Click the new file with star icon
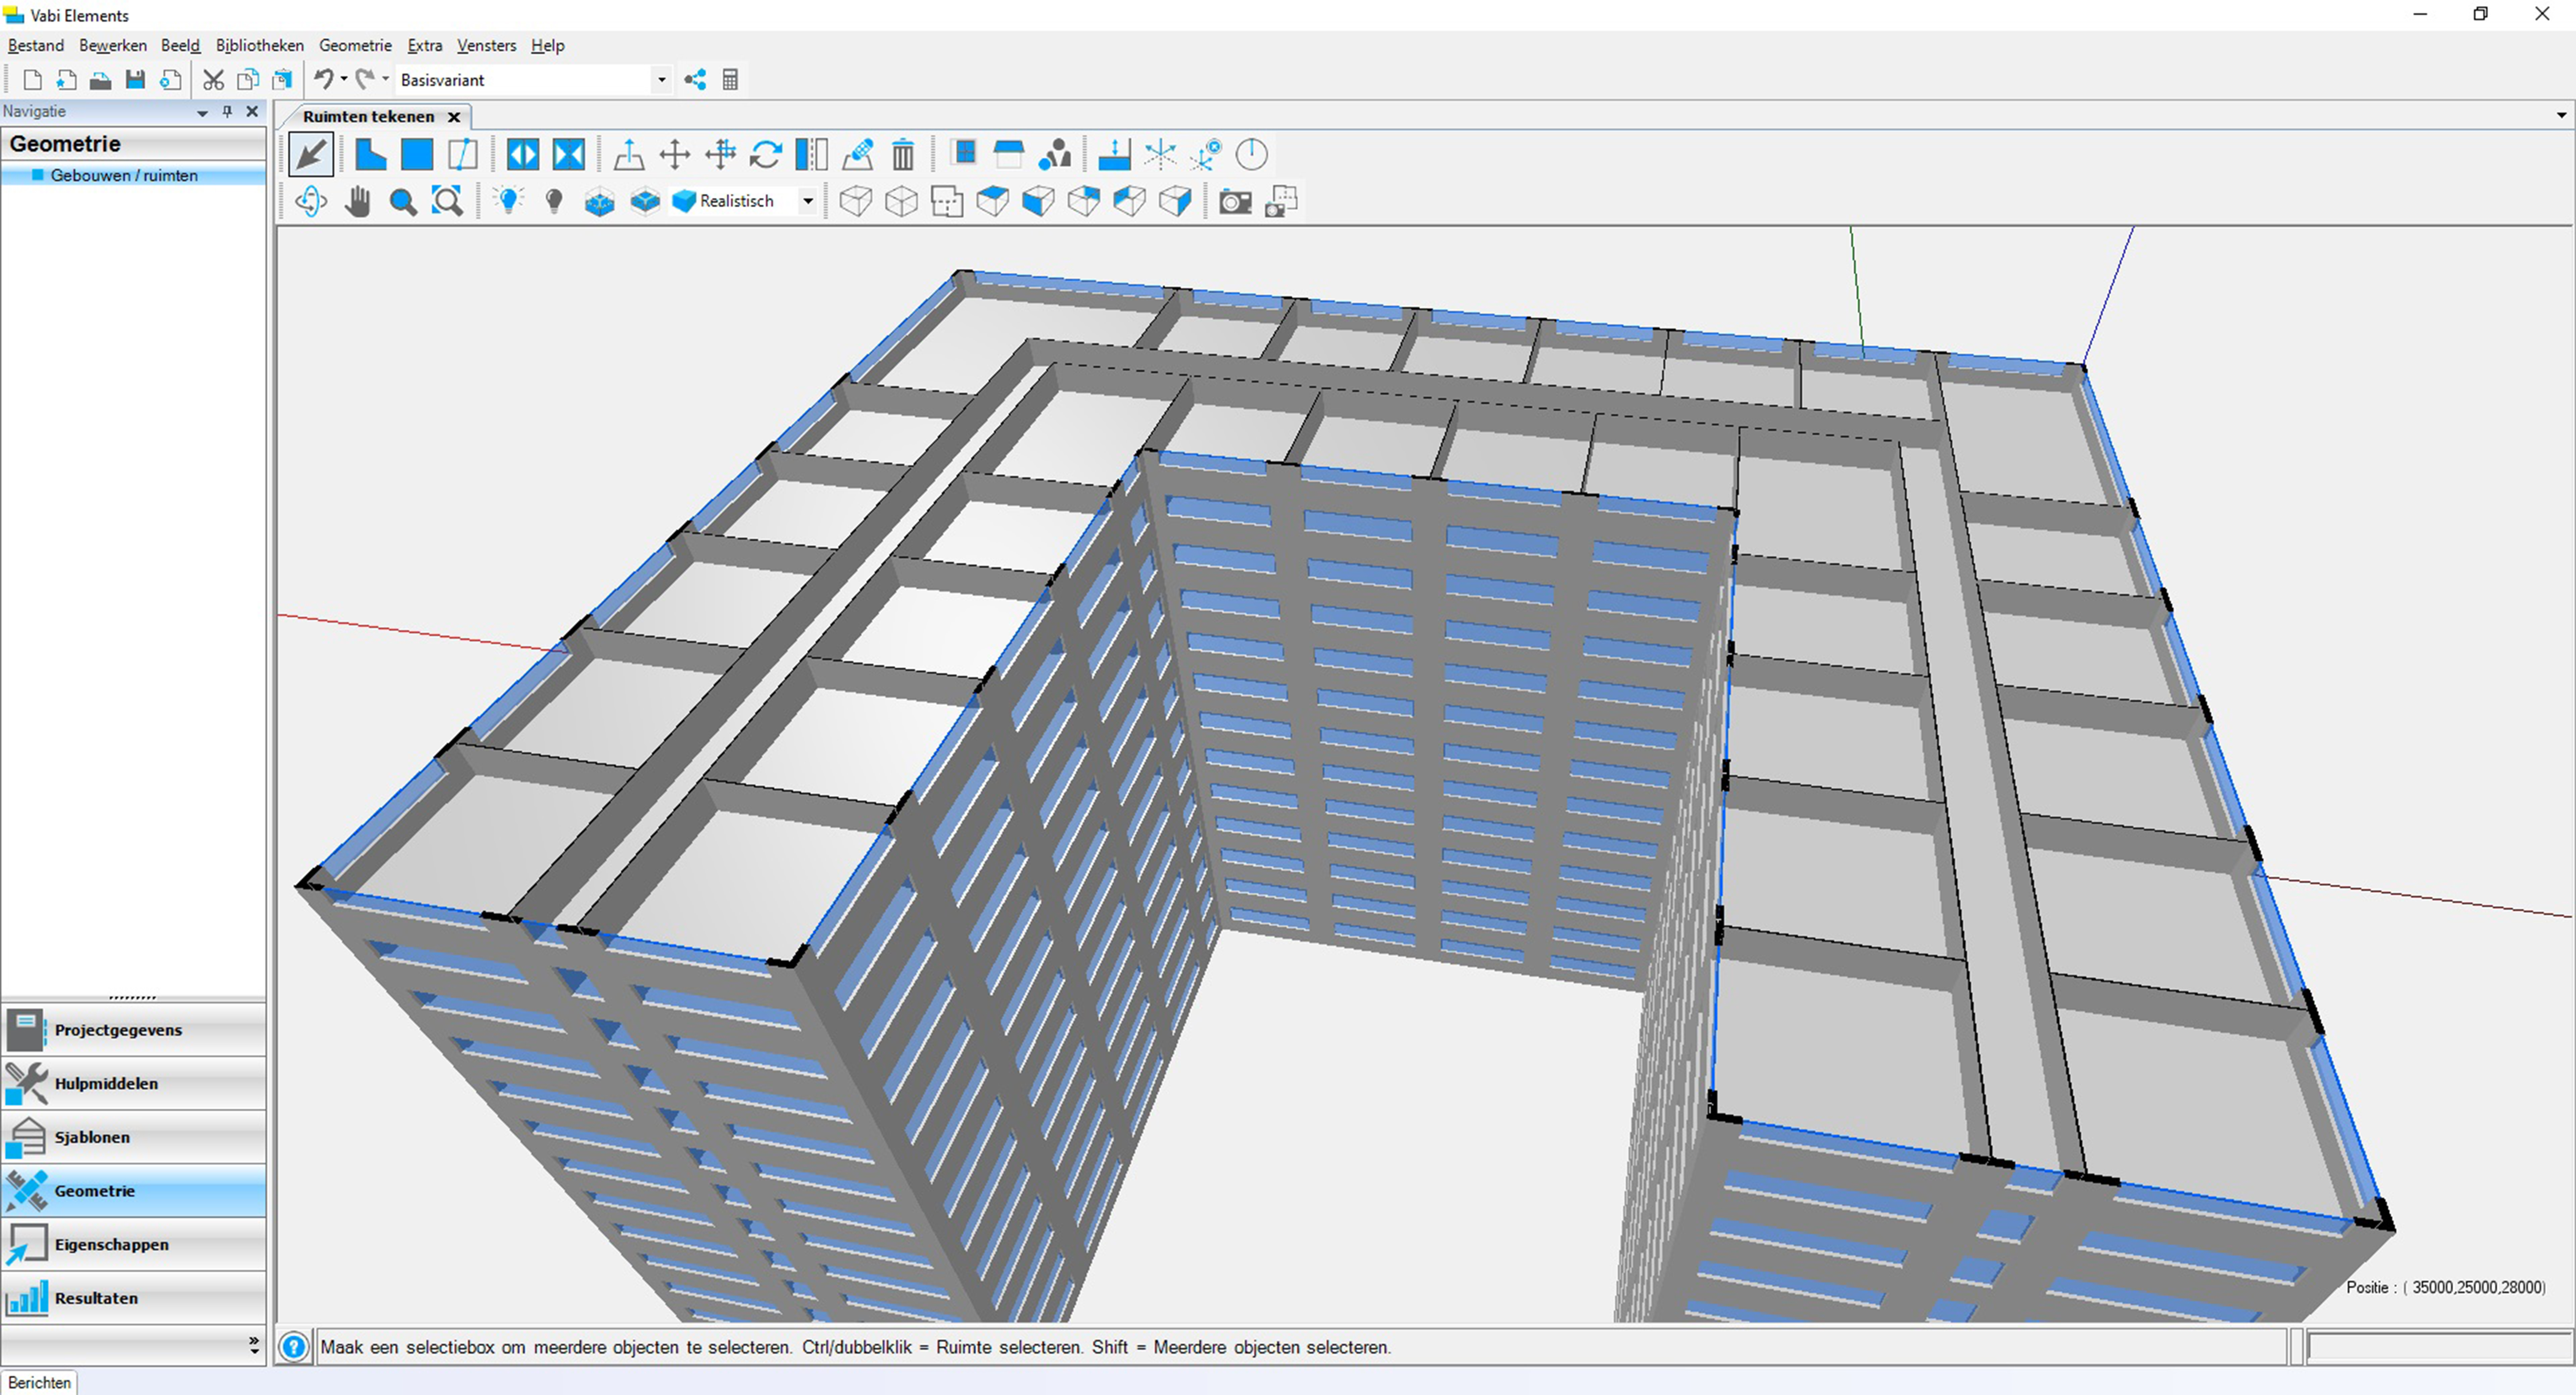Image resolution: width=2576 pixels, height=1395 pixels. click(66, 80)
